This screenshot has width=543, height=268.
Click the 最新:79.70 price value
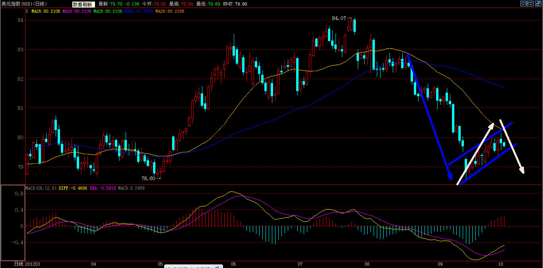click(x=110, y=4)
